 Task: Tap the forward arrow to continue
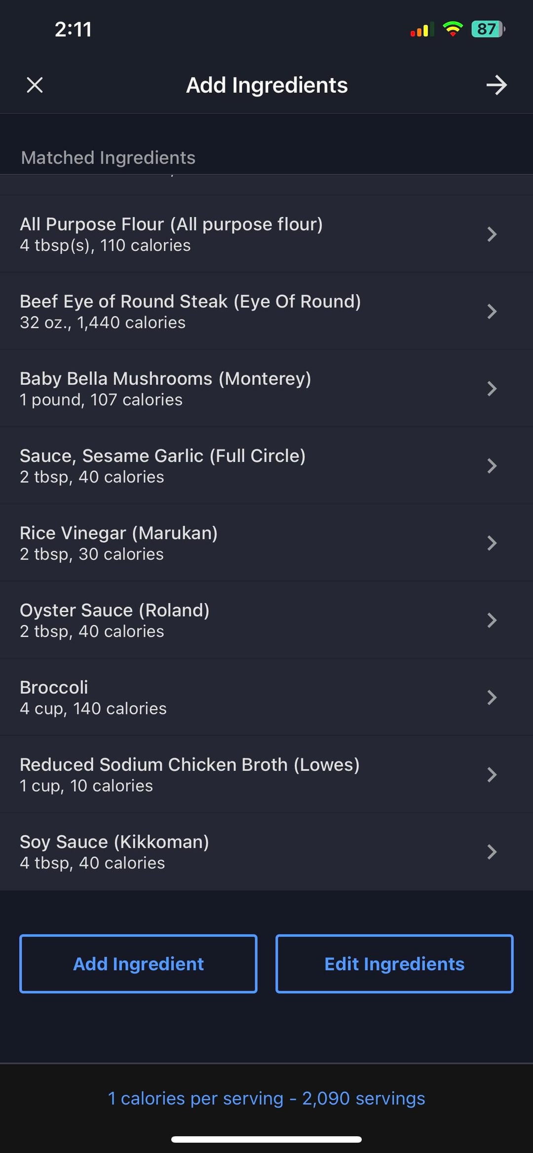click(496, 85)
